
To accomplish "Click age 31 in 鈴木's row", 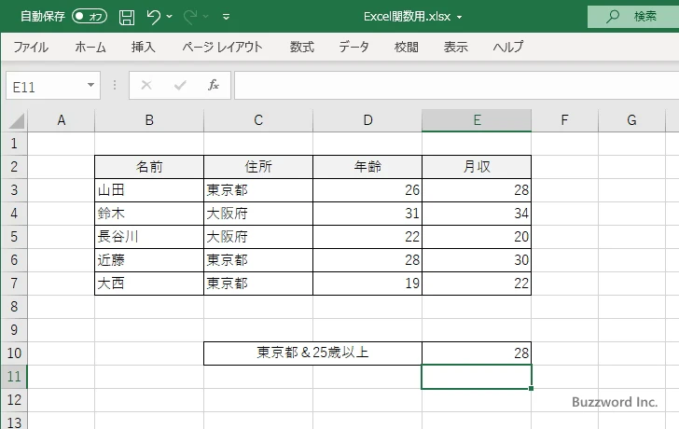I will 367,214.
